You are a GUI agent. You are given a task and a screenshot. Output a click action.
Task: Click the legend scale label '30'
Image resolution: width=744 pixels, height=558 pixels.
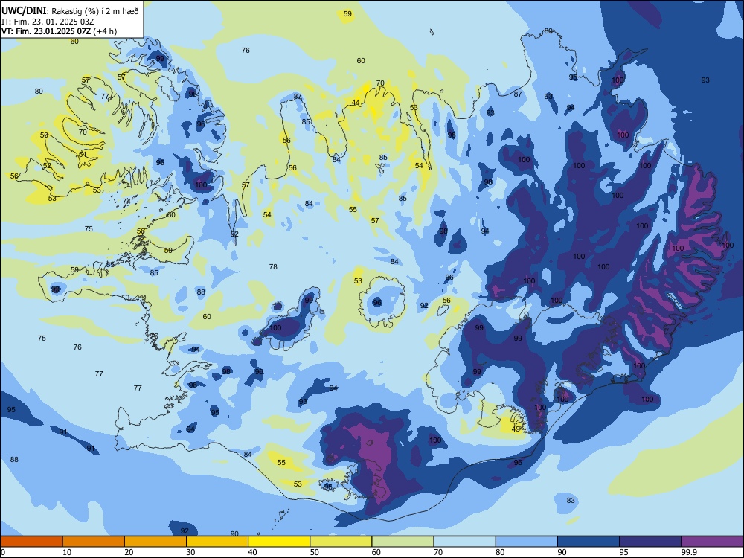click(190, 552)
